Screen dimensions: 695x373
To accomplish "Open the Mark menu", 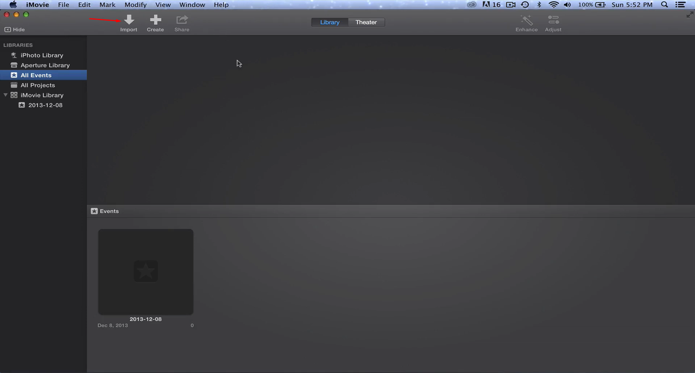I will (107, 4).
